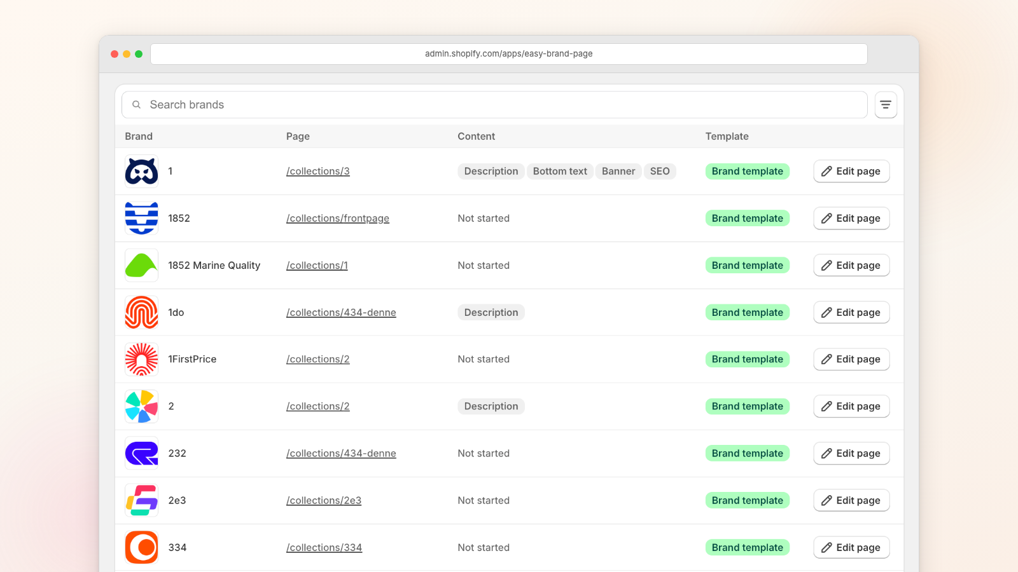
Task: Click the SEO tag in row 1
Action: pyautogui.click(x=660, y=172)
